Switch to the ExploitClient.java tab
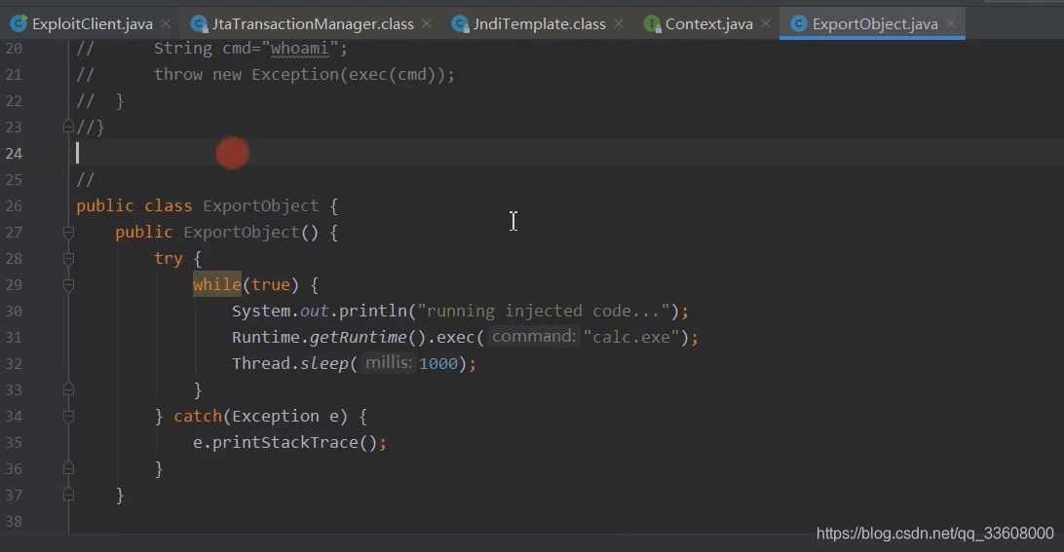This screenshot has width=1064, height=552. (93, 23)
